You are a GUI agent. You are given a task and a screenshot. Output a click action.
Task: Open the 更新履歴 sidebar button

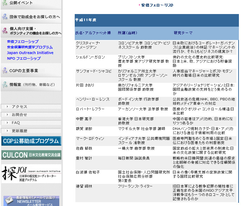point(31,131)
